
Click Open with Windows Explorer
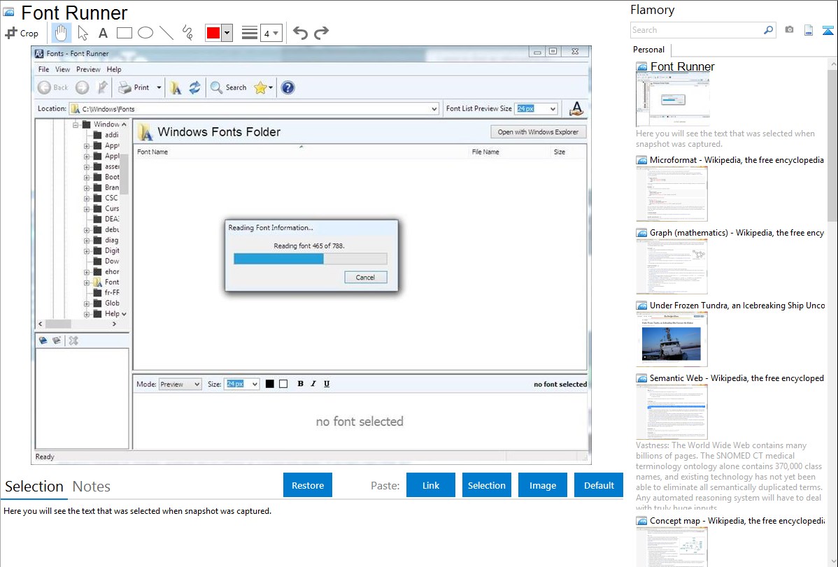[x=538, y=132]
